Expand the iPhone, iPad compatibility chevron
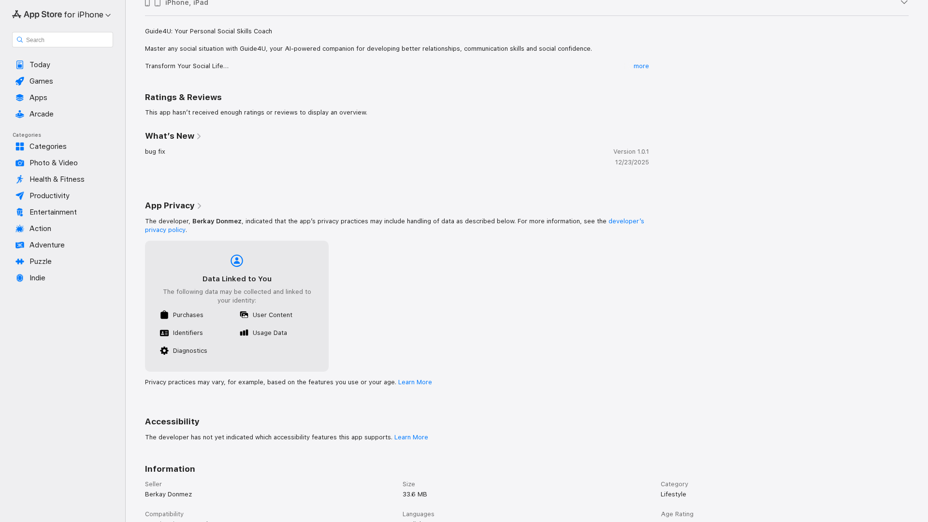This screenshot has height=522, width=928. coord(904,2)
